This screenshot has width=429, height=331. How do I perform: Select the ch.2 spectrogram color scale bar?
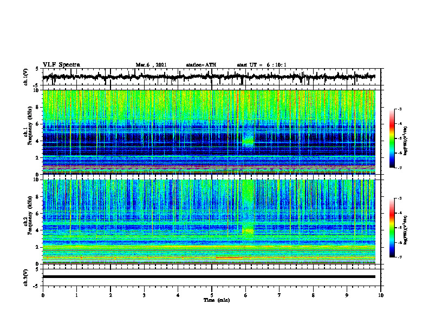click(392, 228)
